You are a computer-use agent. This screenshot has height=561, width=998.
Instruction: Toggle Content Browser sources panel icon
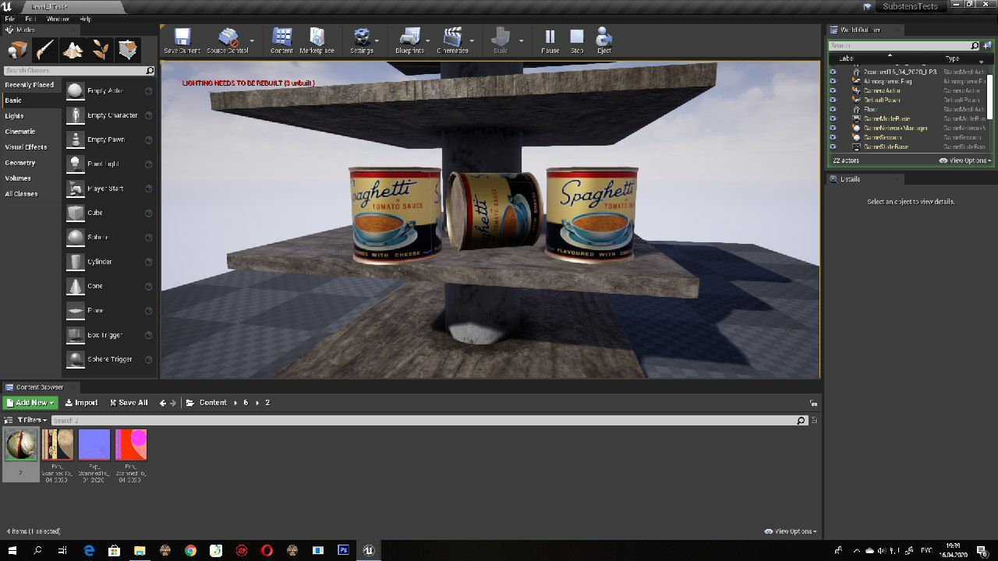click(x=9, y=420)
